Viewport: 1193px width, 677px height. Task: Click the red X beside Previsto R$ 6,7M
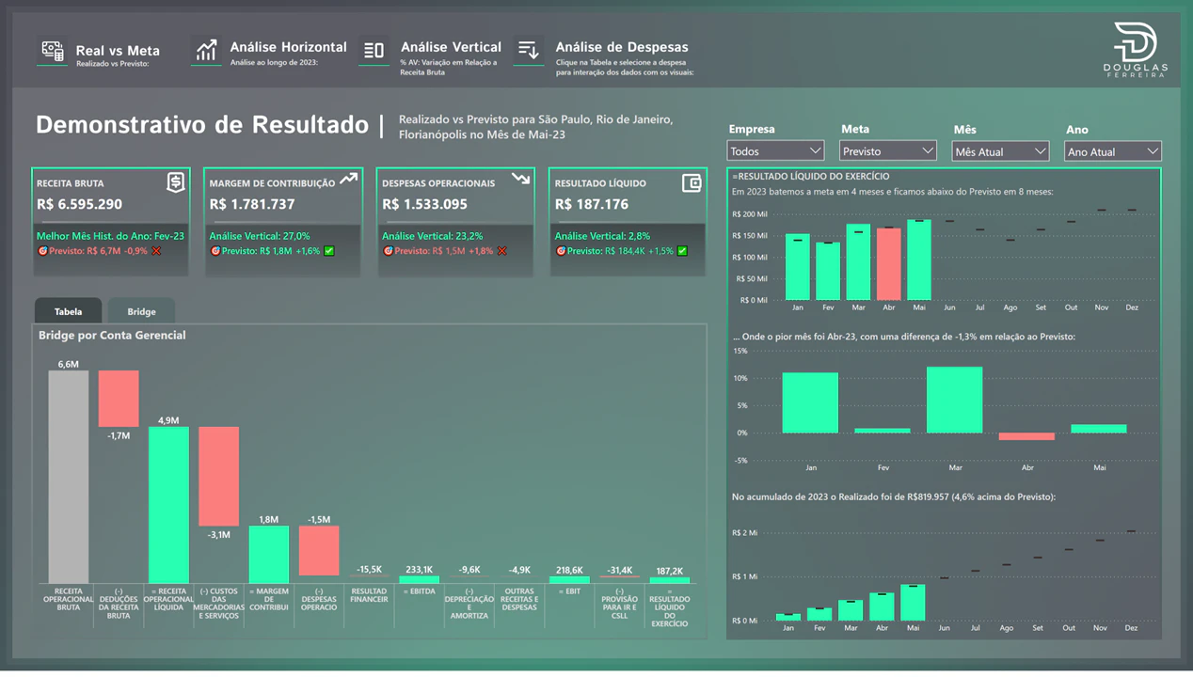[x=156, y=251]
